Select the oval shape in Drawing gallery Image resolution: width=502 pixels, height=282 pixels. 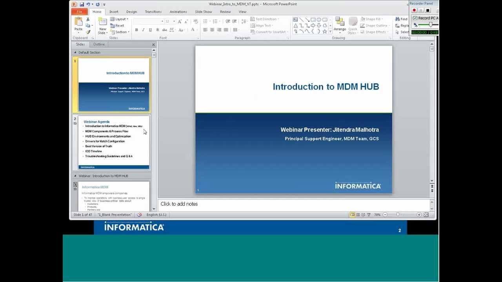click(319, 20)
